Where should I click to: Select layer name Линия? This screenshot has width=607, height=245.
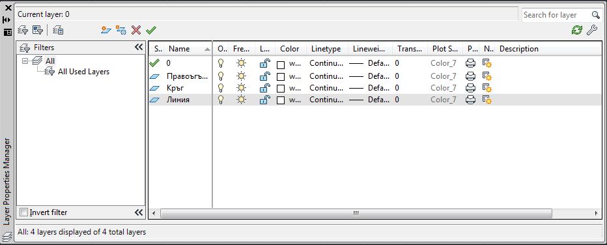178,100
